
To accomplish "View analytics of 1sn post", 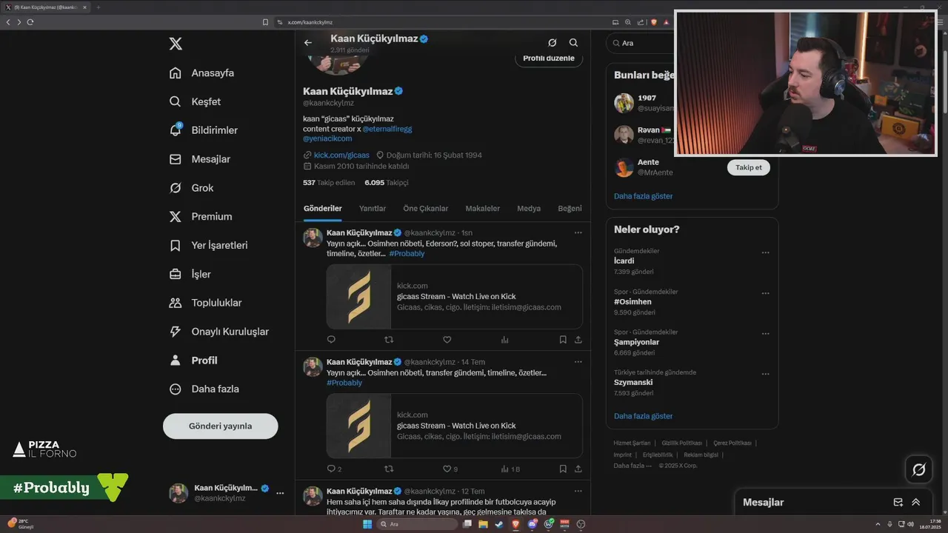I will [505, 340].
